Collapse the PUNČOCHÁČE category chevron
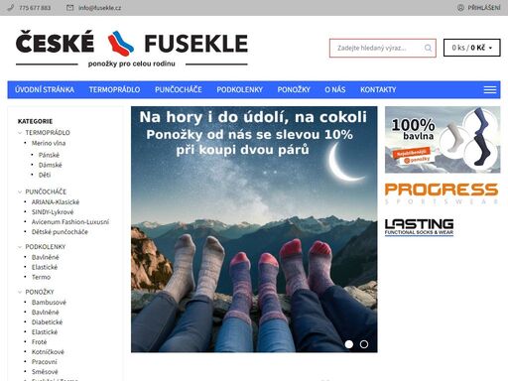508x381 pixels. click(20, 191)
